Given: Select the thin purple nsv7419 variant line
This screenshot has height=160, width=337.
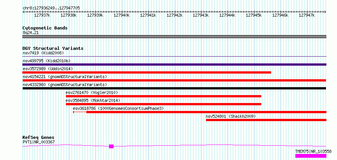Looking at the screenshot, I should pos(174,57).
